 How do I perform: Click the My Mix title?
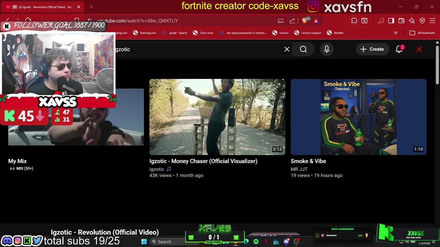point(18,161)
